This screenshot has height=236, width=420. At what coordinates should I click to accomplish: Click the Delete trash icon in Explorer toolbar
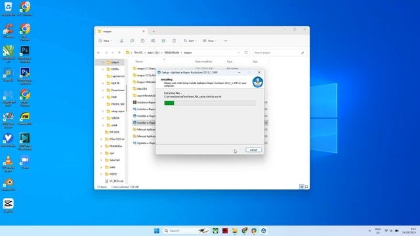tap(174, 41)
